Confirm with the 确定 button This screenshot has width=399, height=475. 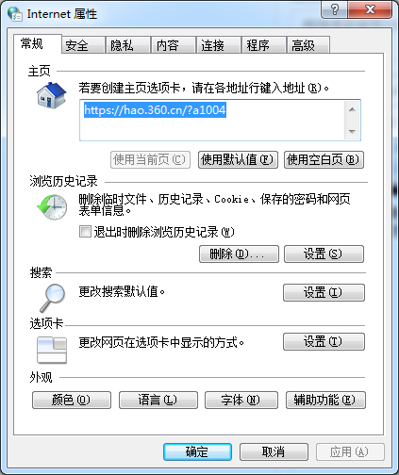pos(197,451)
